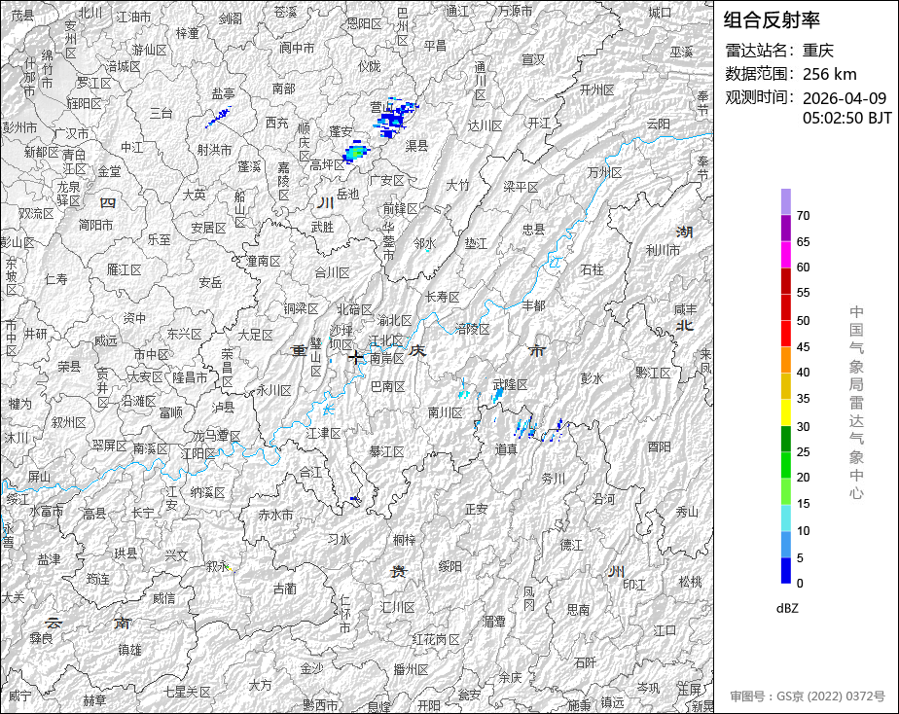Click the 江津区 map label

click(323, 434)
